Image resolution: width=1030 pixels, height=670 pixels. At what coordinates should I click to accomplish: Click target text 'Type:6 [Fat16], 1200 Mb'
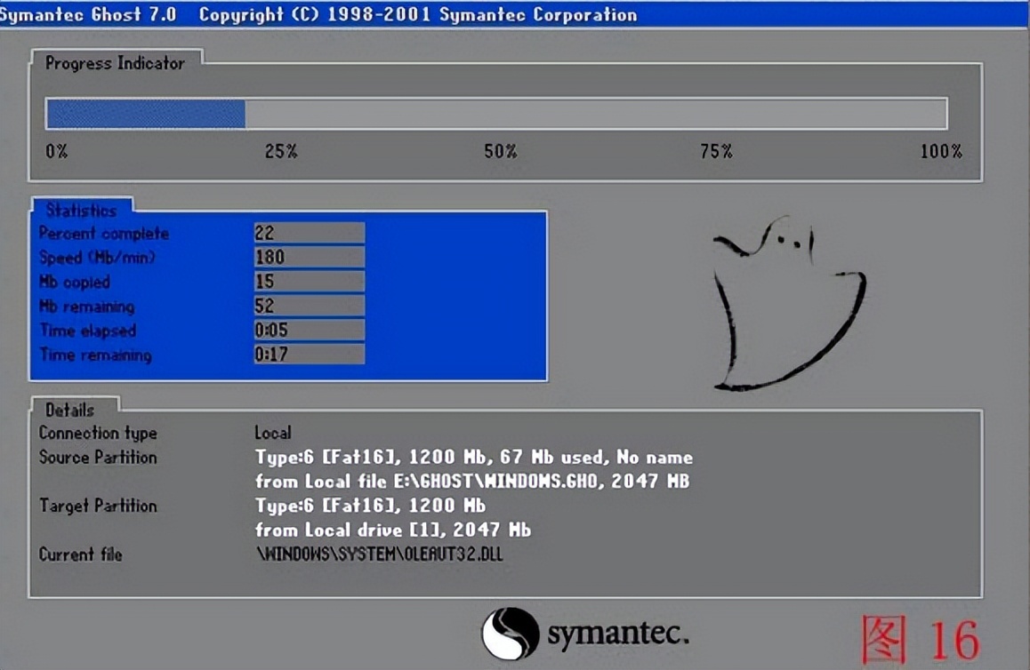371,506
